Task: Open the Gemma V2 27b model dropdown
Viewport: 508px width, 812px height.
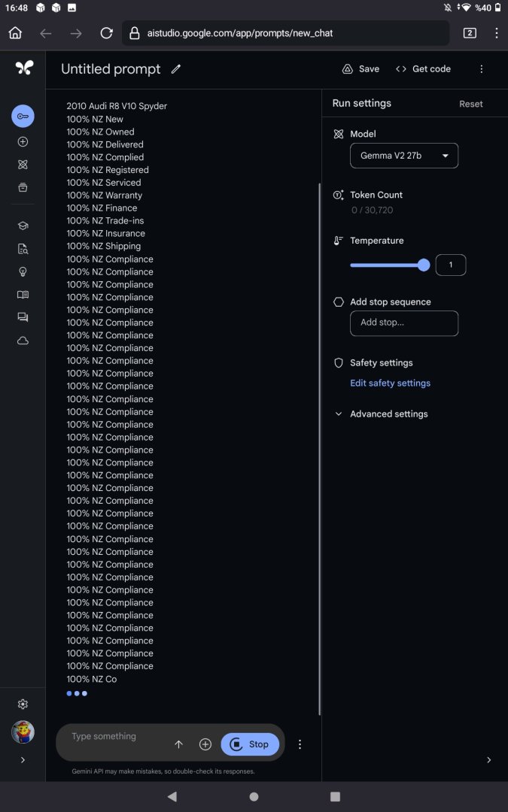Action: tap(404, 156)
